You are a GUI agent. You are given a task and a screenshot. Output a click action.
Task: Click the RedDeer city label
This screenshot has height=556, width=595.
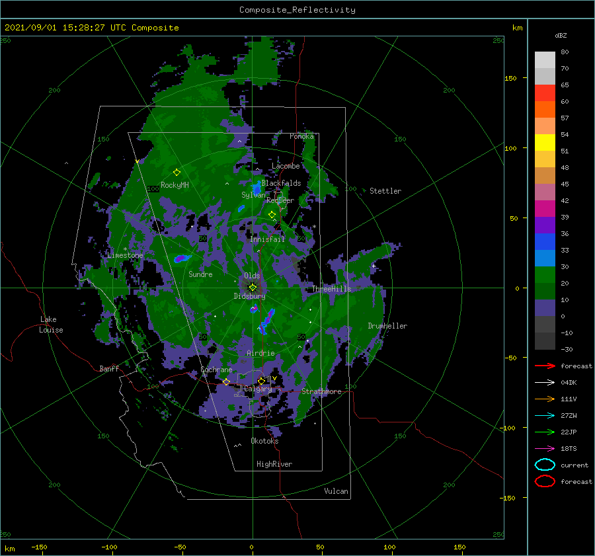(x=280, y=200)
